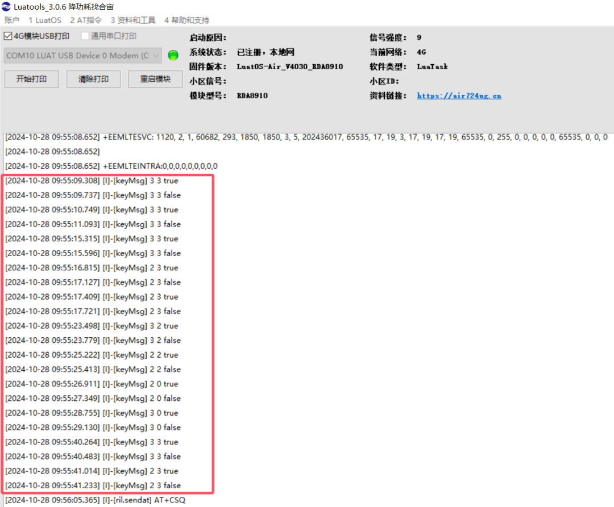Image resolution: width=614 pixels, height=507 pixels.
Task: Click the 小区信号 label
Action: (x=208, y=81)
